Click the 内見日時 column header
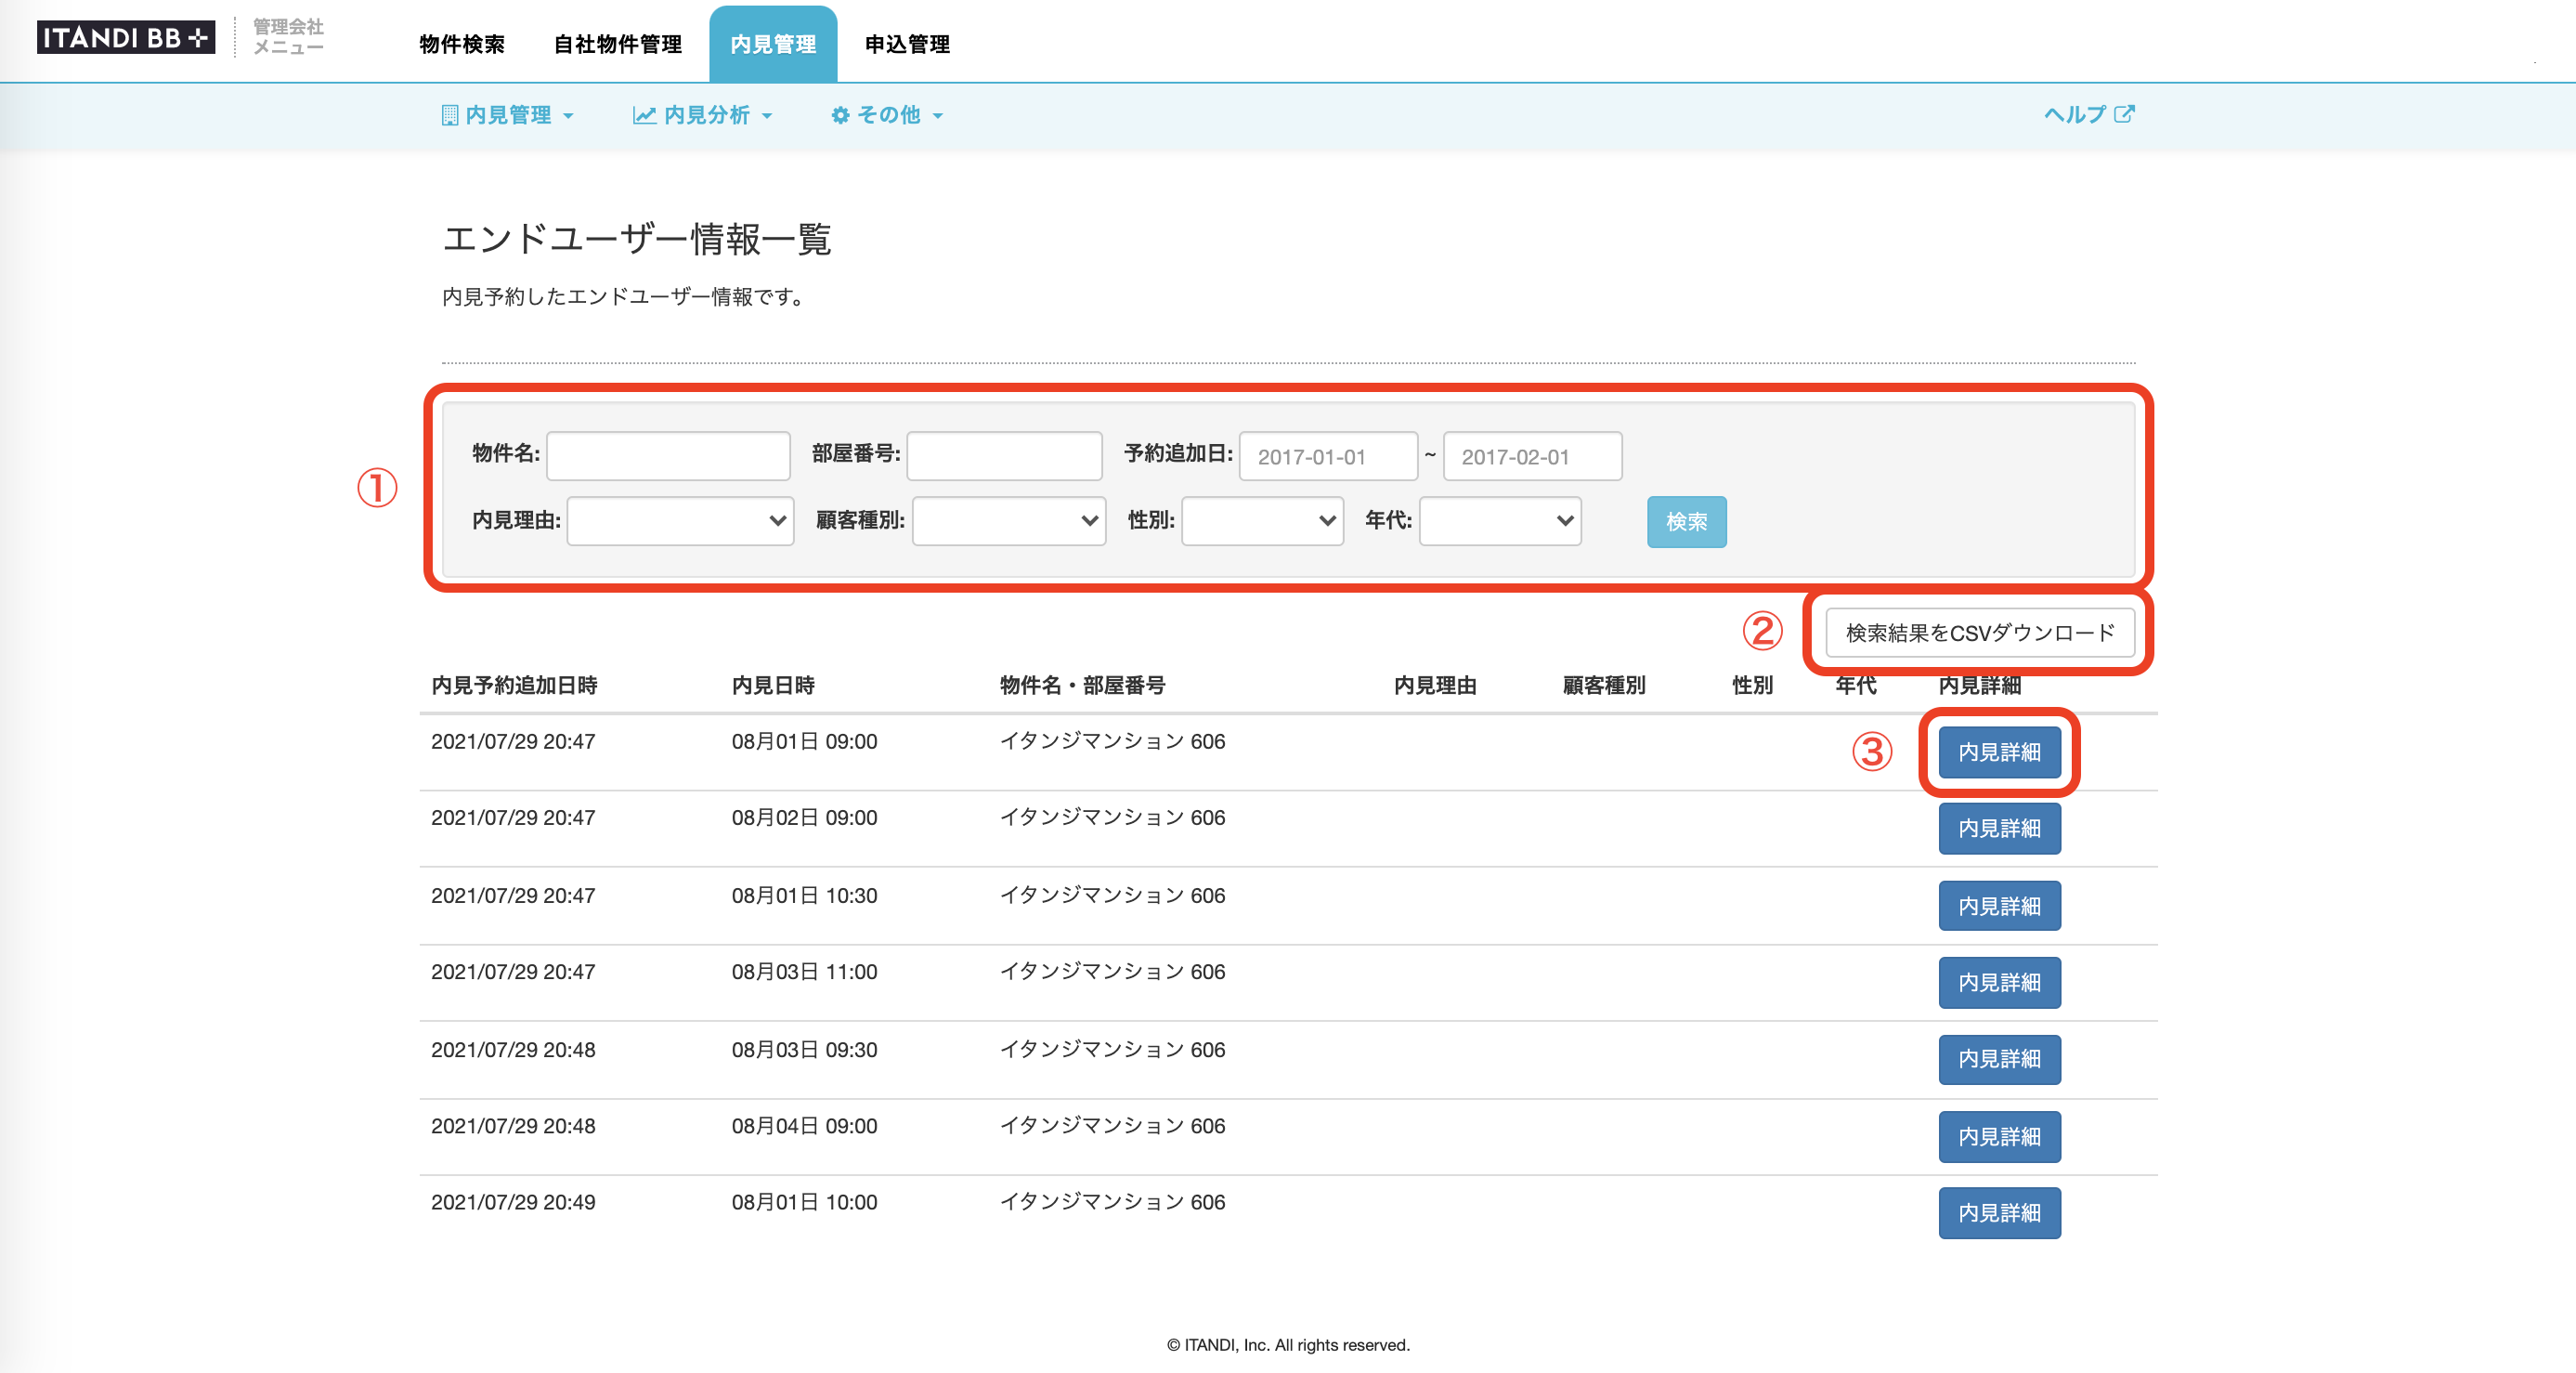The width and height of the screenshot is (2576, 1373). pyautogui.click(x=773, y=685)
